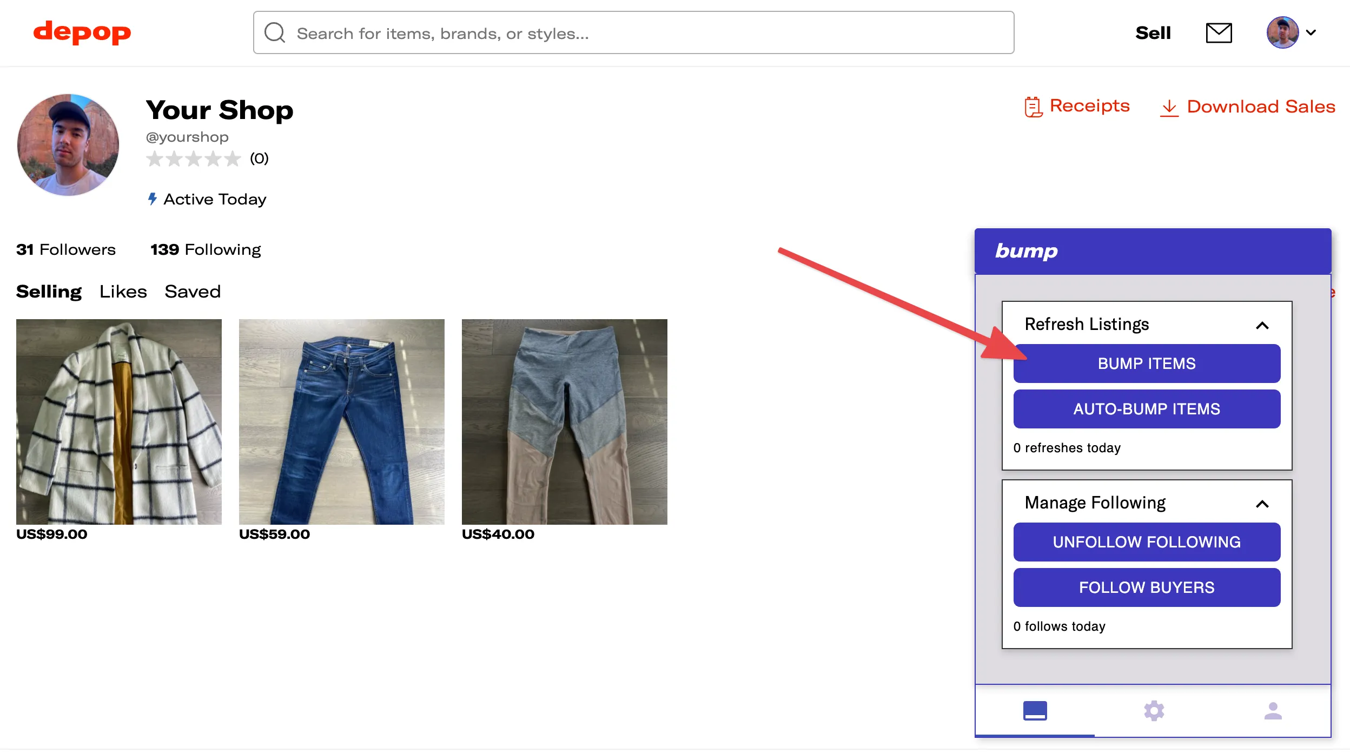Click the @yourshop username text
The image size is (1350, 753).
[187, 137]
